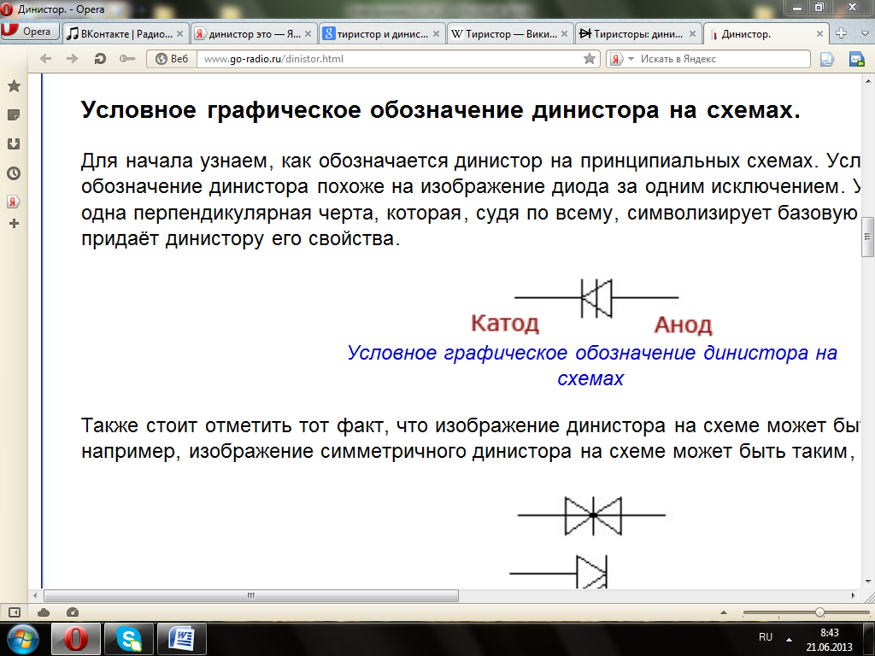This screenshot has width=875, height=656.
Task: Close the тиристор и динистор tab
Action: (437, 34)
